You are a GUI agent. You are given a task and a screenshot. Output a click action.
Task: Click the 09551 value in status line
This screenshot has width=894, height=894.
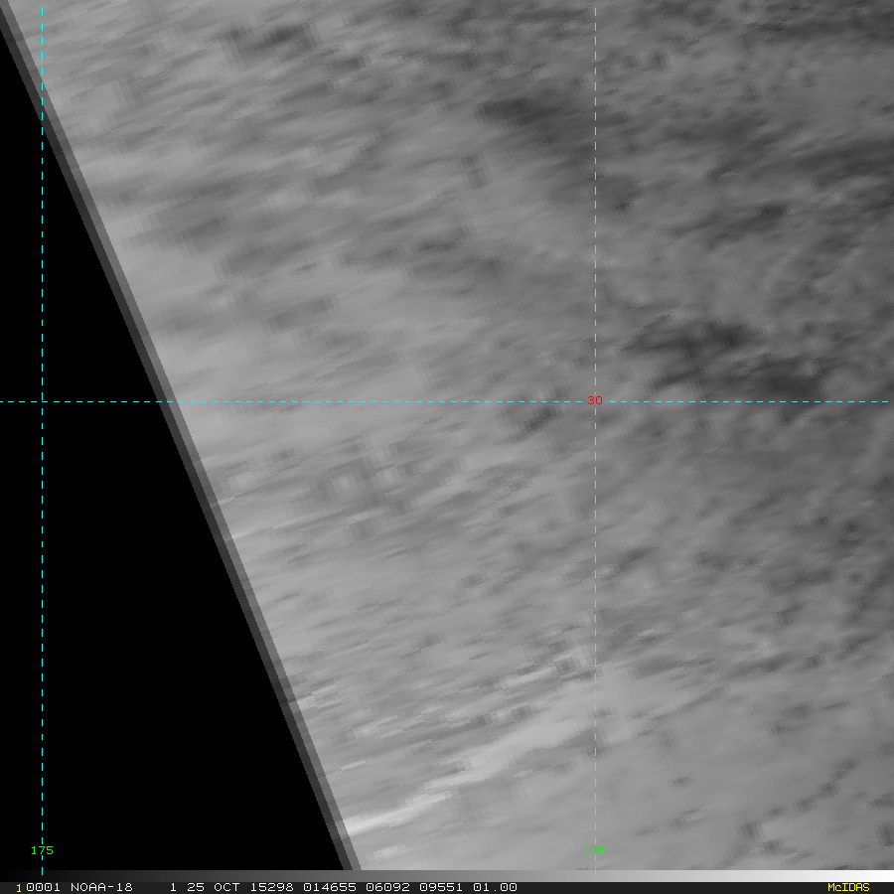(x=441, y=887)
